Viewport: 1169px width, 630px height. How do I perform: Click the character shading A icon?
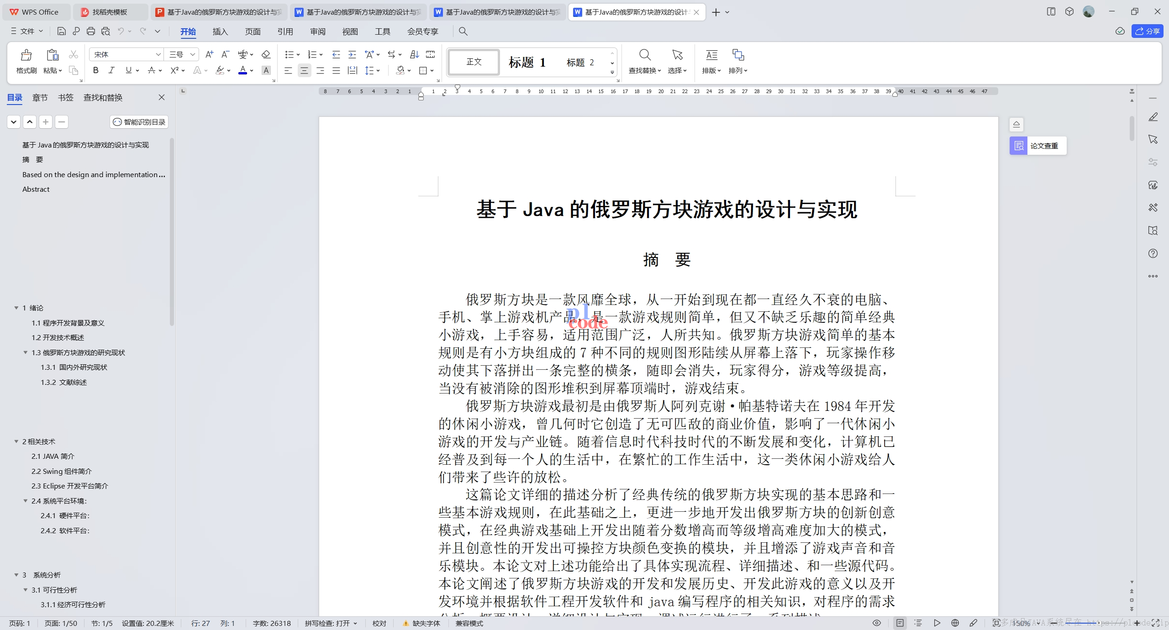[x=266, y=70]
